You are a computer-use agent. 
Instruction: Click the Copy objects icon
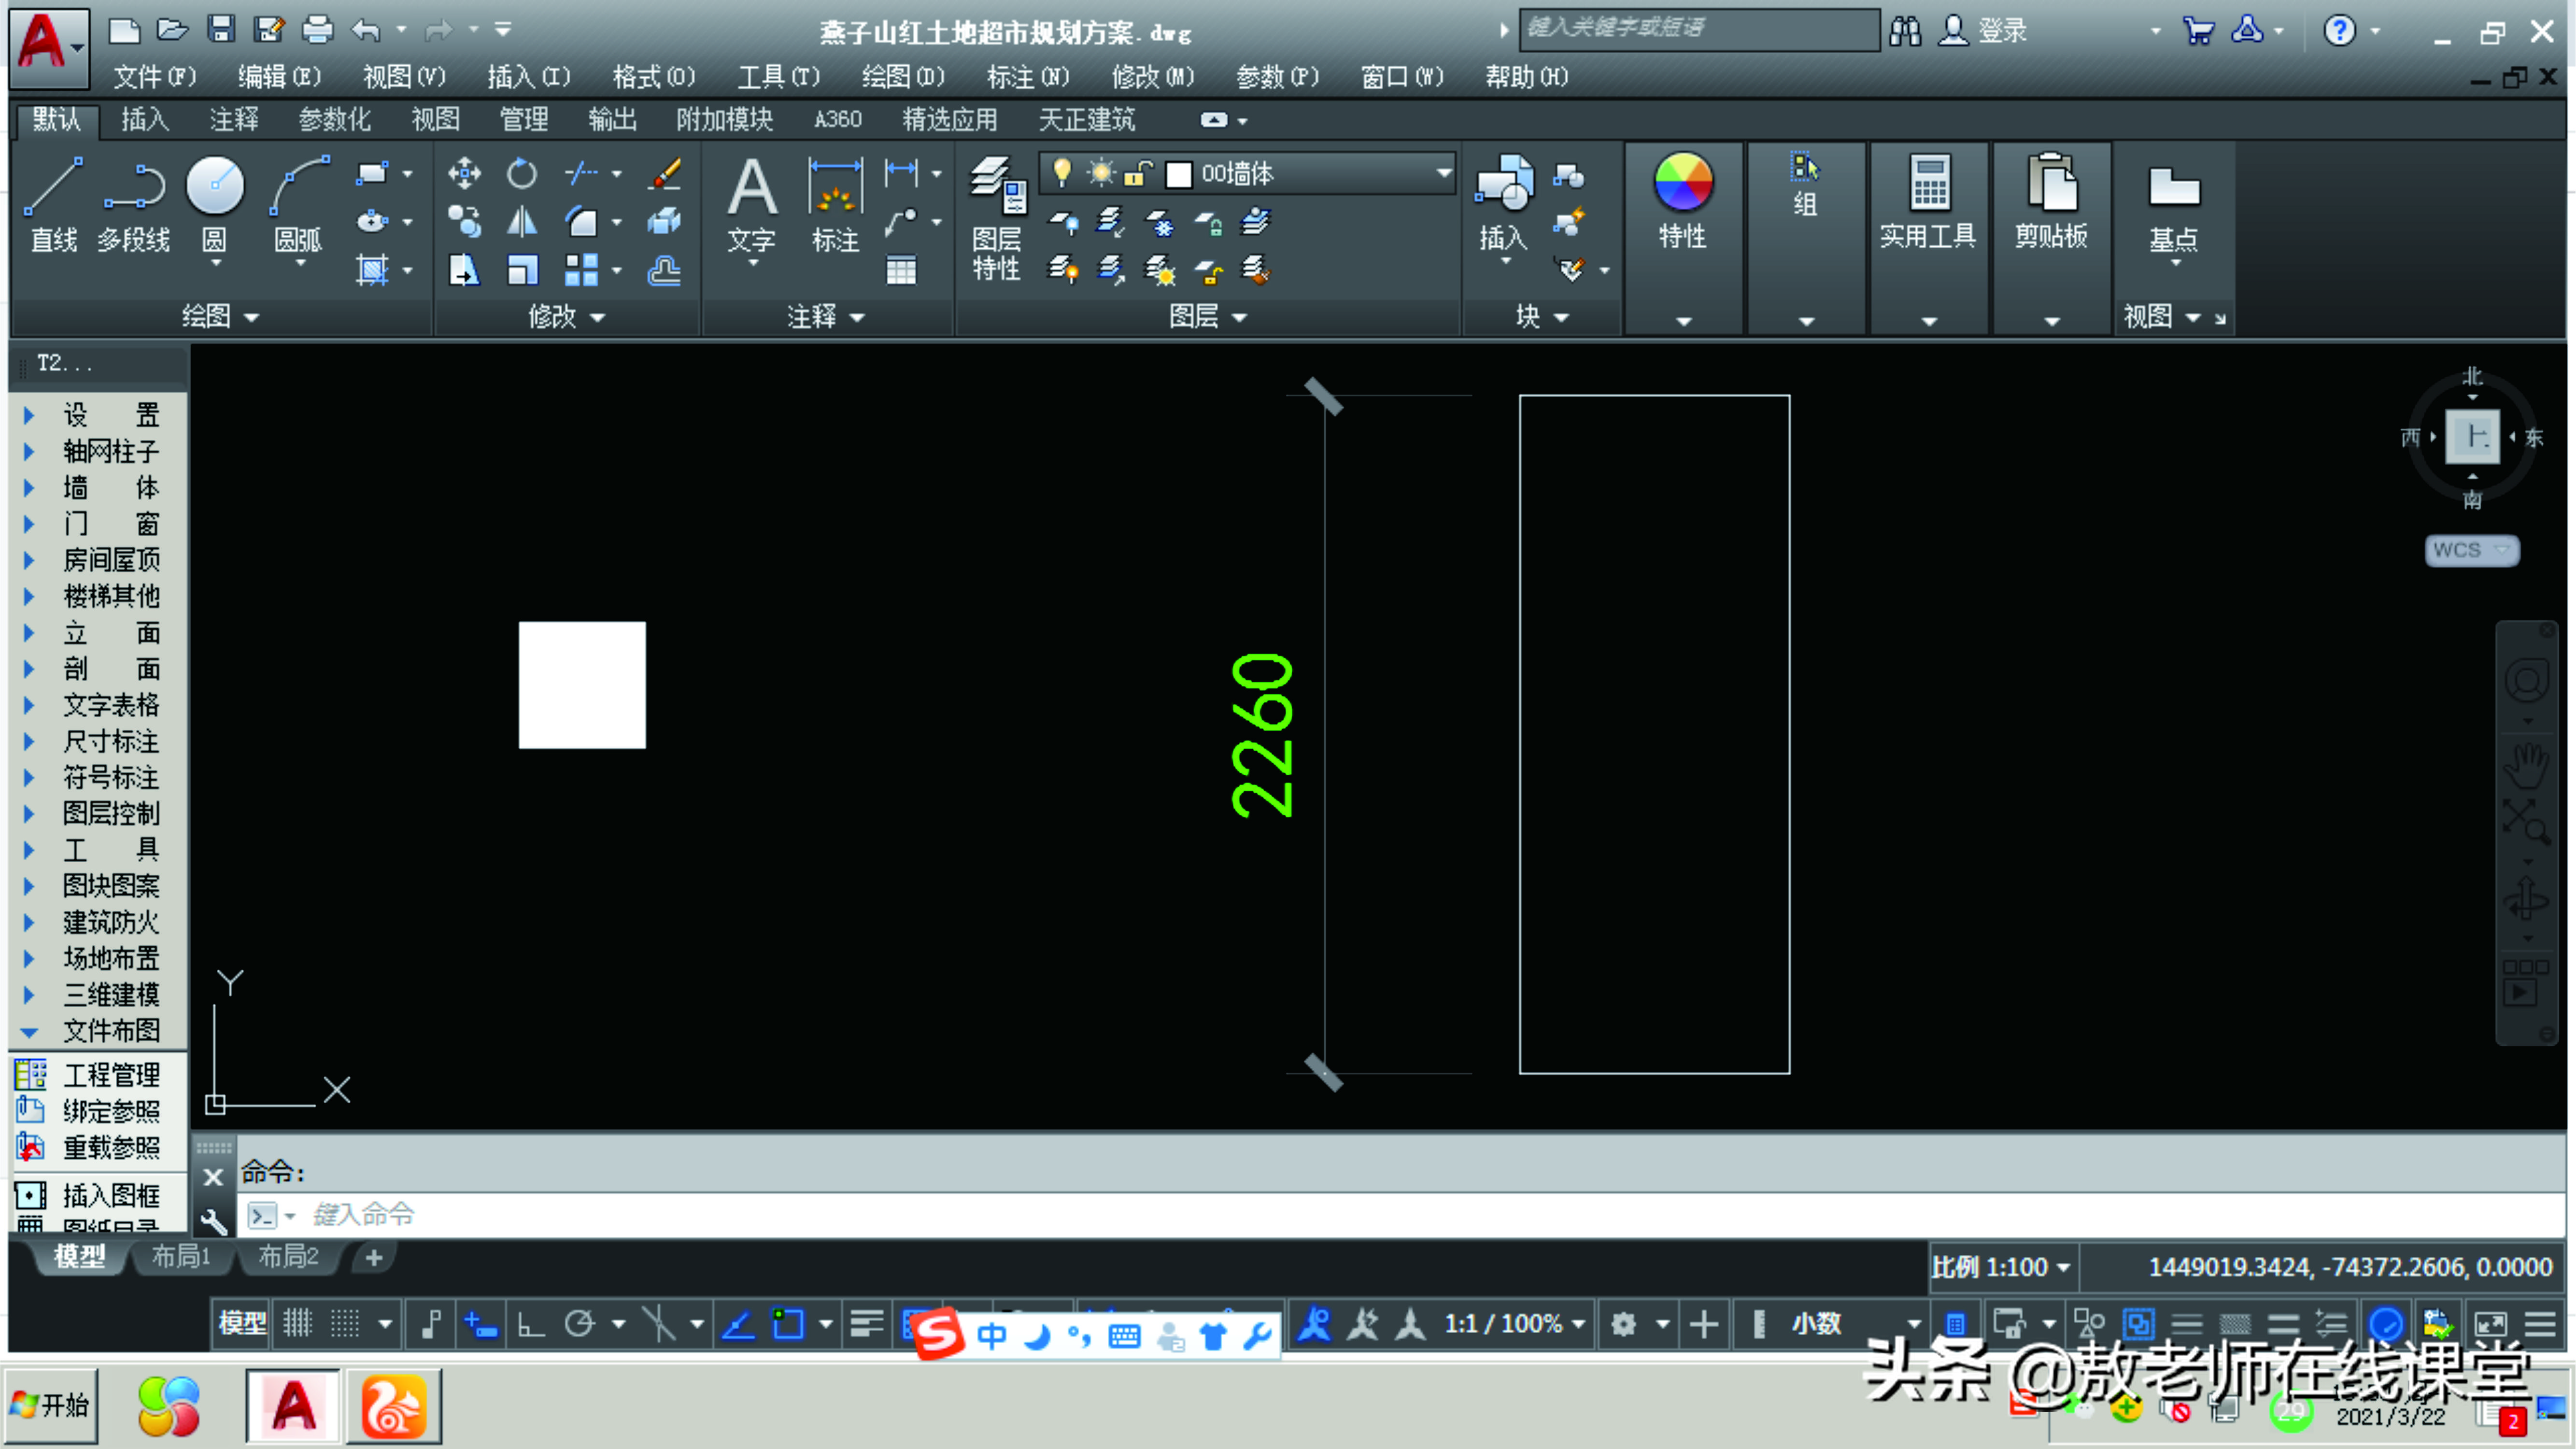click(x=464, y=221)
